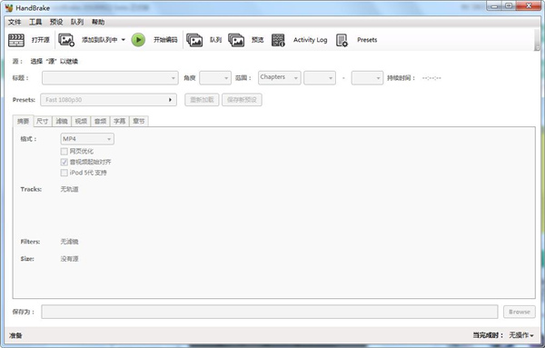The image size is (545, 348).
Task: Switch to the 音频 audio tab
Action: 100,121
